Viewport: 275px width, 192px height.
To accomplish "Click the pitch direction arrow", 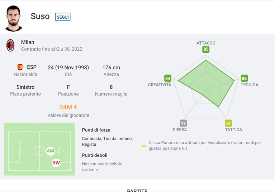I will [x=40, y=128].
